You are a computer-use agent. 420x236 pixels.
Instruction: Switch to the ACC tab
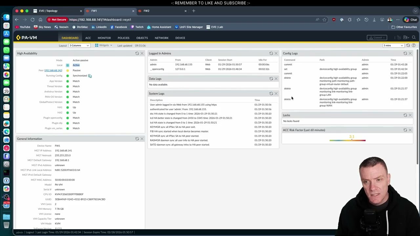[x=88, y=38]
